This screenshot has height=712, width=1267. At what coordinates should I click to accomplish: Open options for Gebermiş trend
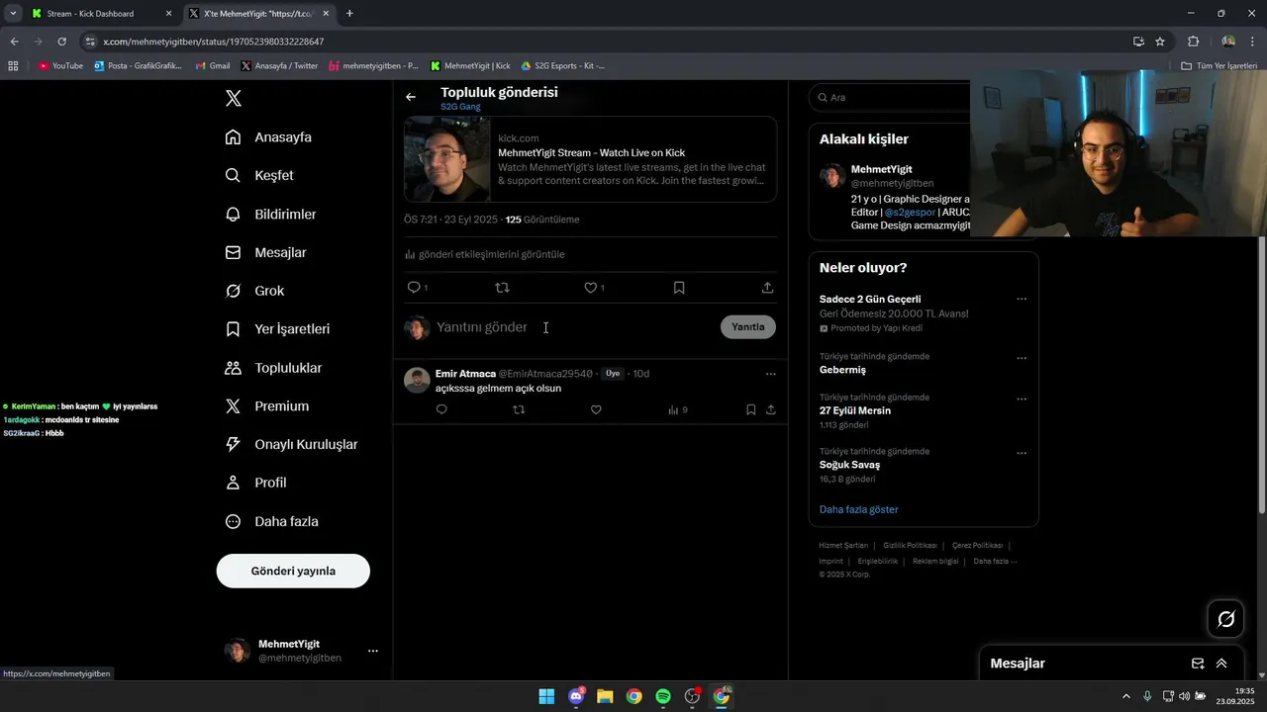[1022, 358]
